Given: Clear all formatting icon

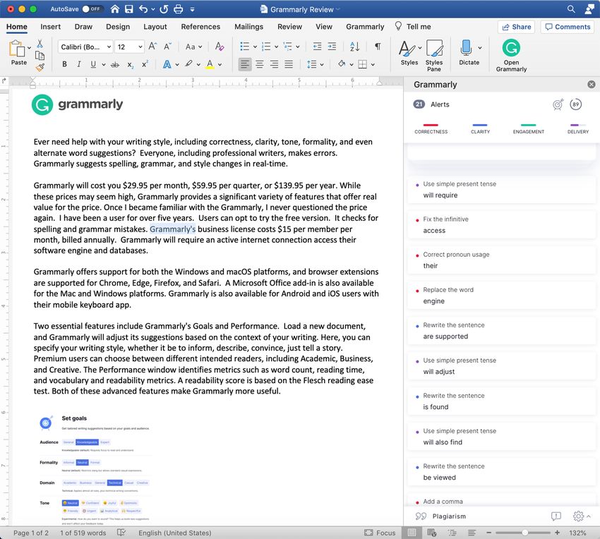Looking at the screenshot, I should point(220,47).
